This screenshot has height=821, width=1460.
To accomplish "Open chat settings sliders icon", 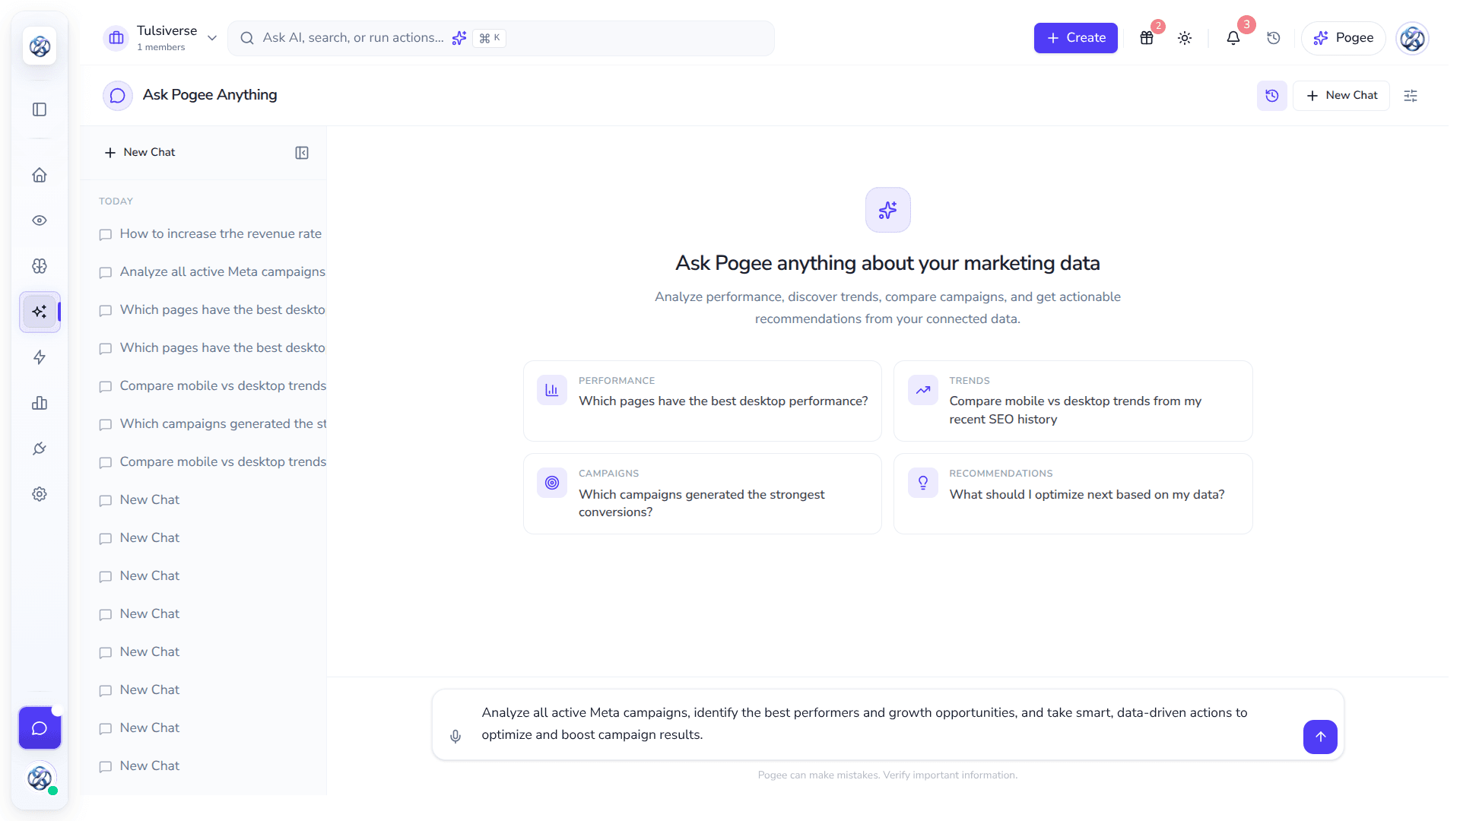I will (1411, 96).
